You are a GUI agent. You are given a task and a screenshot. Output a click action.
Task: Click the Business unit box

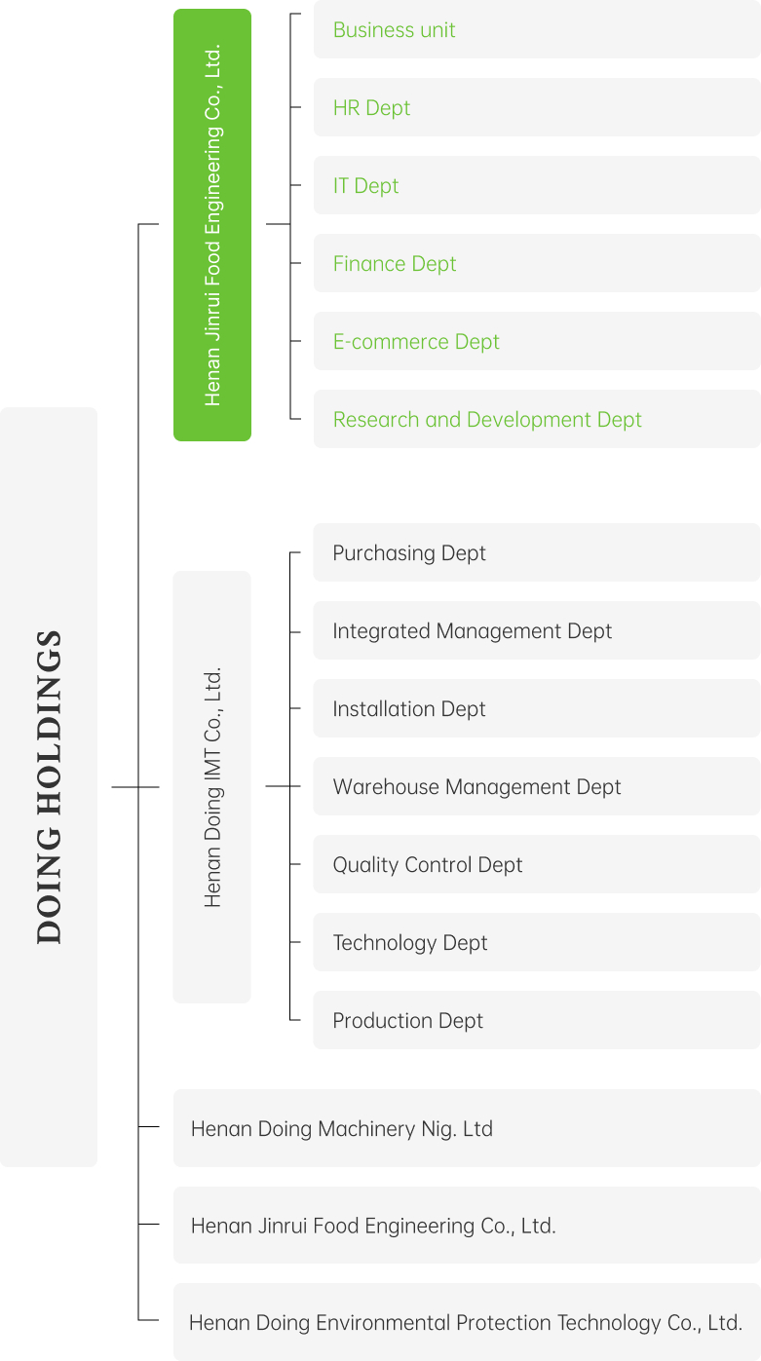click(x=537, y=29)
